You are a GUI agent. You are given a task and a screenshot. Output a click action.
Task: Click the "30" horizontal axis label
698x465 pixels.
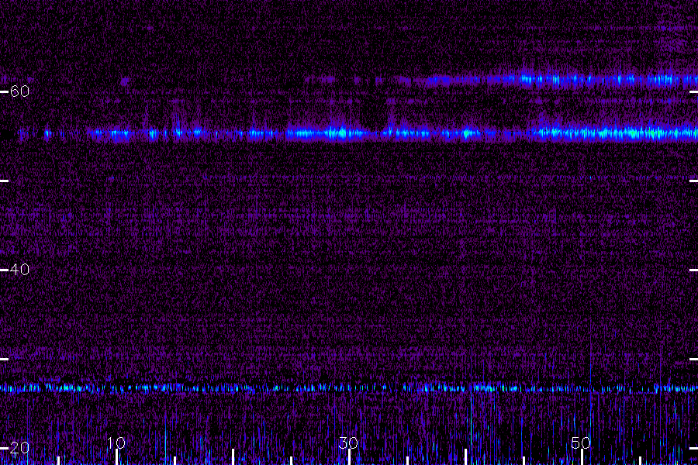point(348,443)
